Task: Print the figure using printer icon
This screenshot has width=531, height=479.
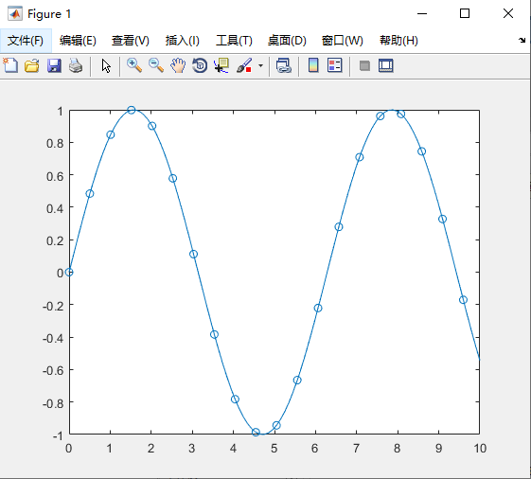Action: tap(76, 65)
